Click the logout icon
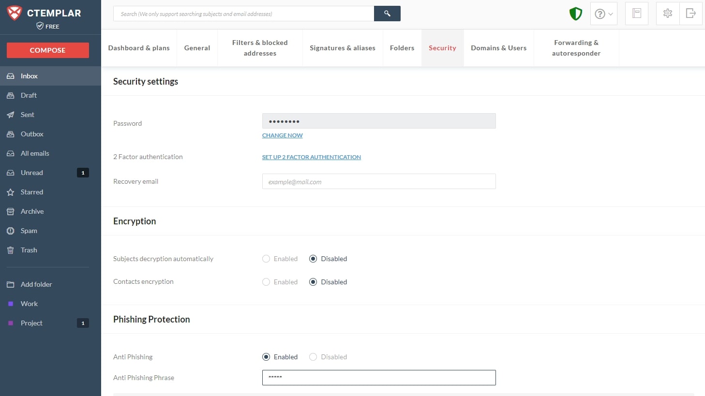Viewport: 705px width, 396px height. [x=691, y=14]
